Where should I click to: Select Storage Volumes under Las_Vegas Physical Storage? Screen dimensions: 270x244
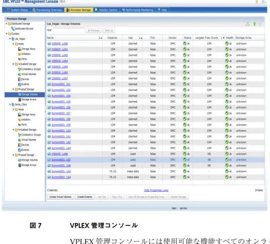pos(24,94)
